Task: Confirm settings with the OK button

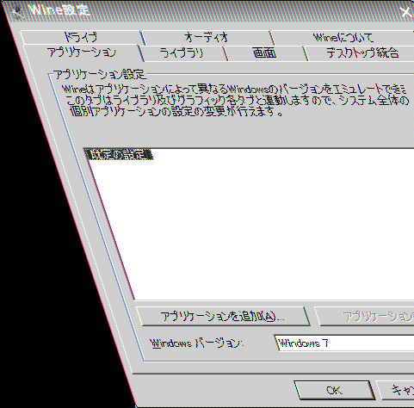Action: (x=334, y=390)
